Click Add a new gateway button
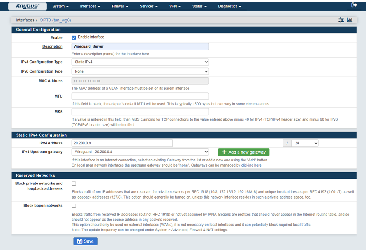This screenshot has width=366, height=250. coord(243,152)
